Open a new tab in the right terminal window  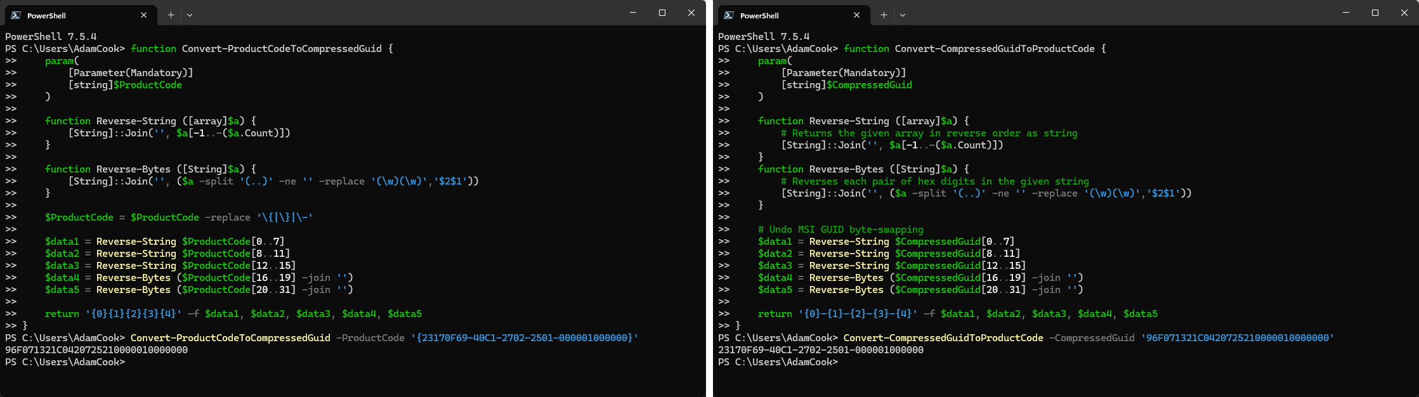point(884,15)
